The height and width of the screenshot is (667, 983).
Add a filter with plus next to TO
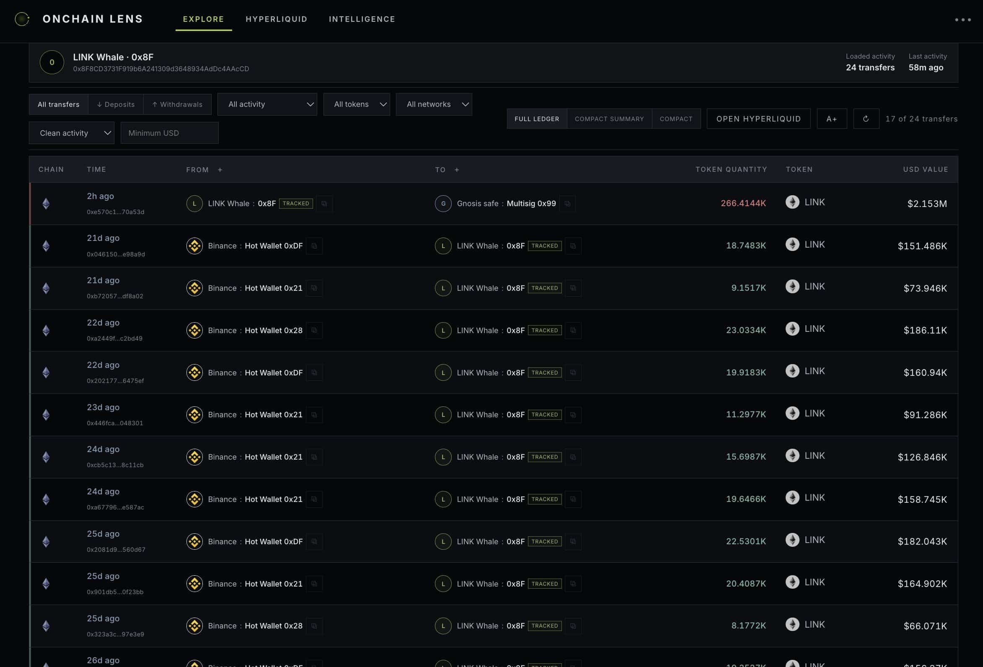(x=457, y=170)
